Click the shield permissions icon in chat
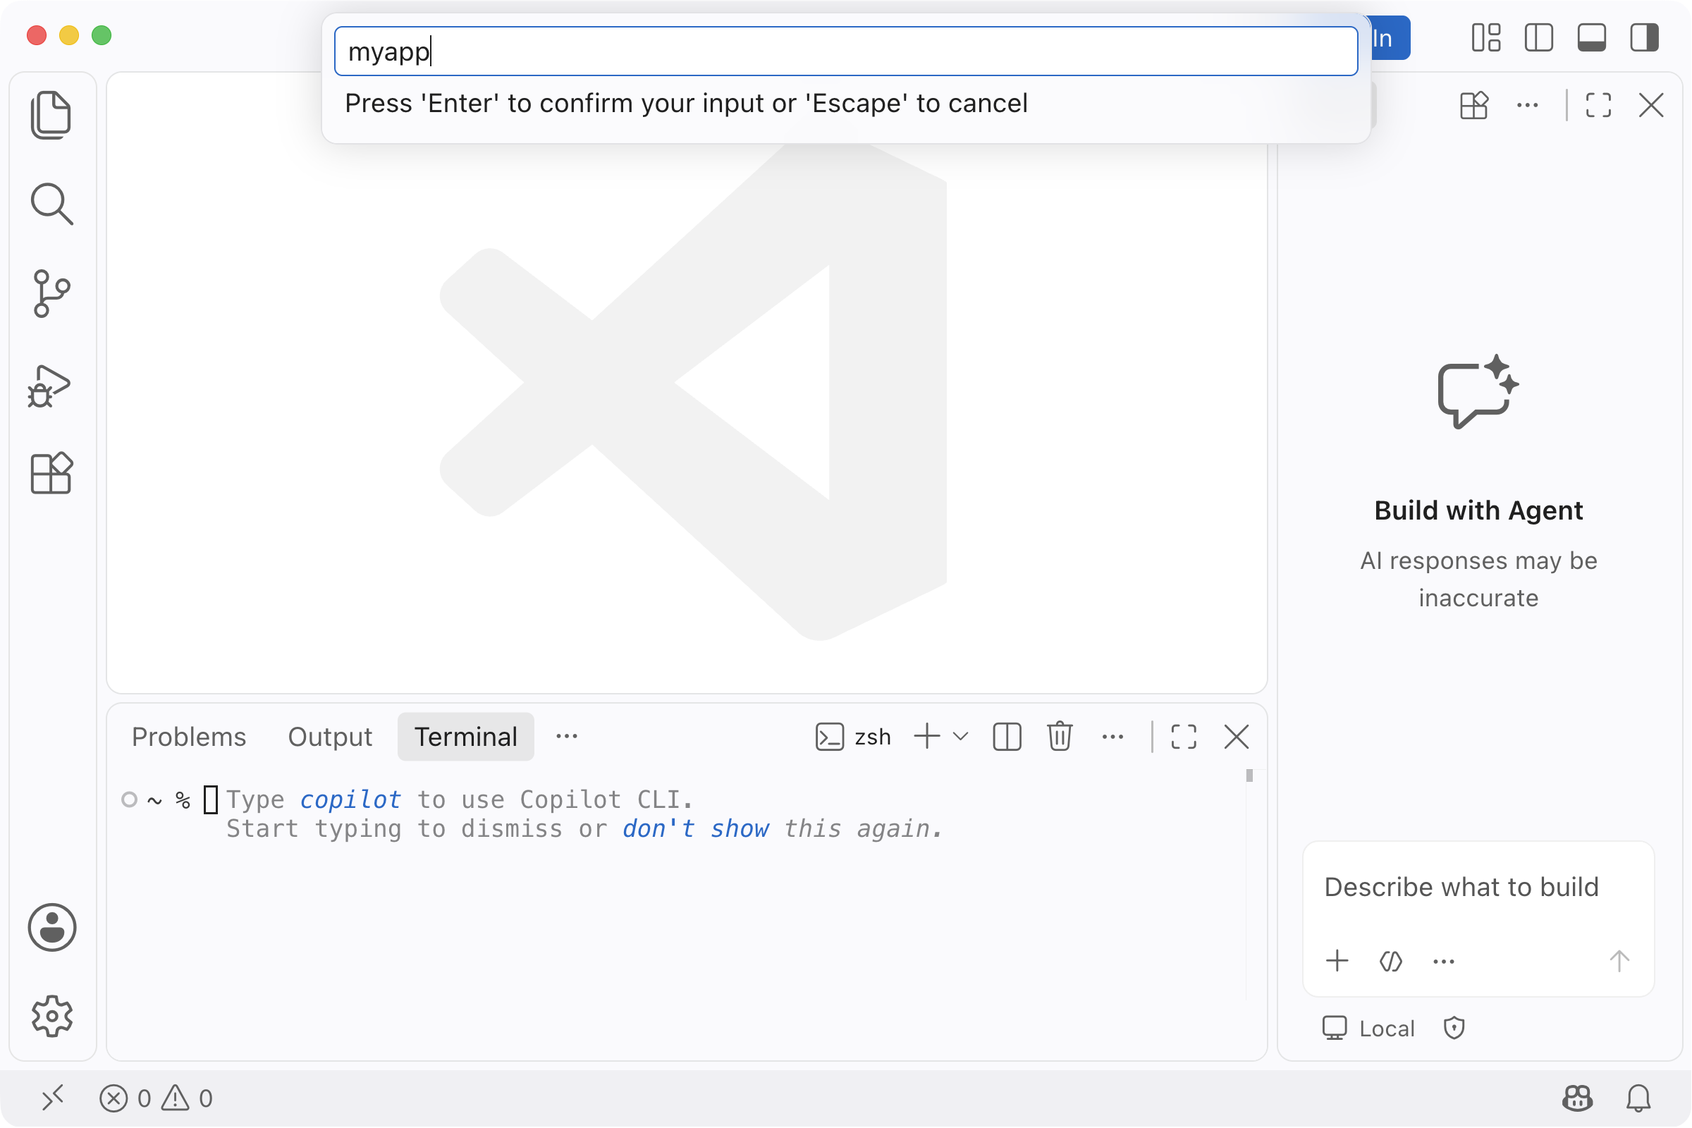Viewport: 1692px width, 1128px height. click(x=1454, y=1028)
